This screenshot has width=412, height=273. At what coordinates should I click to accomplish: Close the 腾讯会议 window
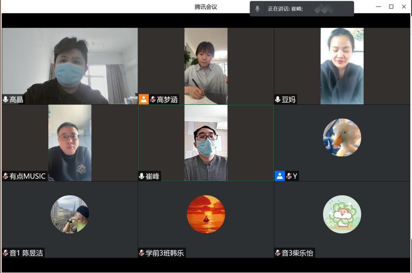(404, 6)
